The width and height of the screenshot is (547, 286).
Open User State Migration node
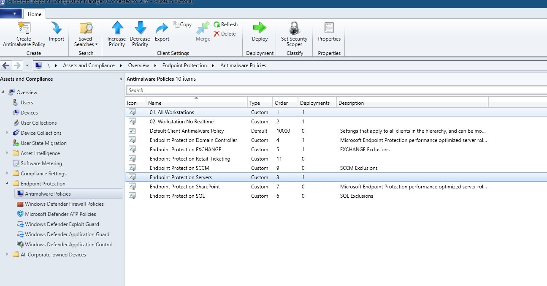[x=43, y=143]
